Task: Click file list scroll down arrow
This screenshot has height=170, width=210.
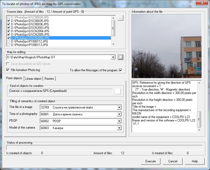Action: 113,44
